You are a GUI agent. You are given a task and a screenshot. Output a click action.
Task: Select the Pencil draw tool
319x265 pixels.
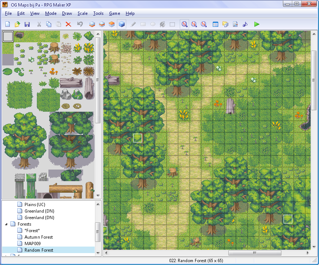pos(133,24)
